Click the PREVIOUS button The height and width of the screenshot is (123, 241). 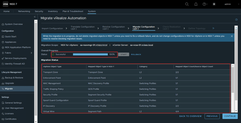(x=212, y=116)
